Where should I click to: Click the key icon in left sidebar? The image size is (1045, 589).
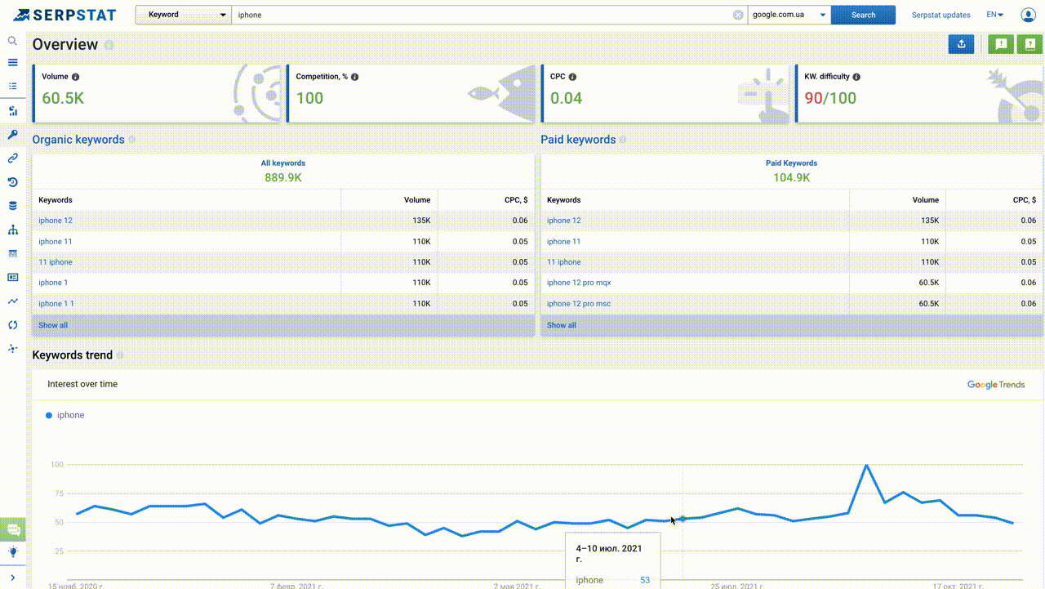coord(12,135)
